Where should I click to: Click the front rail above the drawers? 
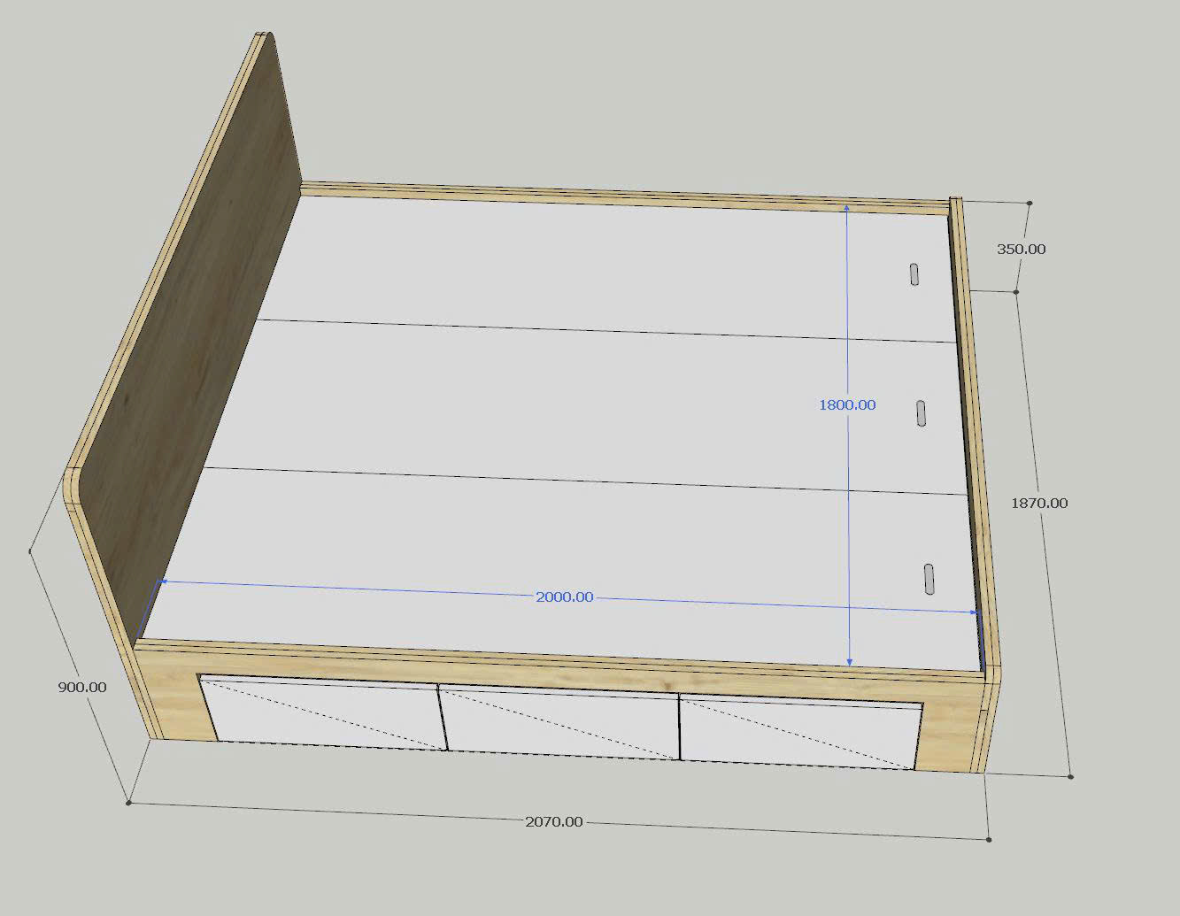(x=567, y=666)
